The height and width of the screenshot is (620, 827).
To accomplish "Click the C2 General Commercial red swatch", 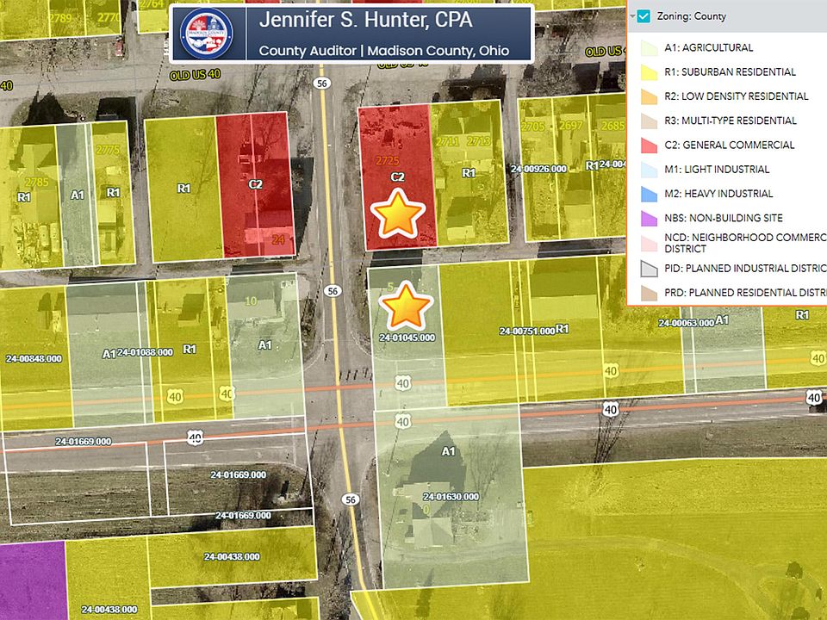I will (x=649, y=146).
